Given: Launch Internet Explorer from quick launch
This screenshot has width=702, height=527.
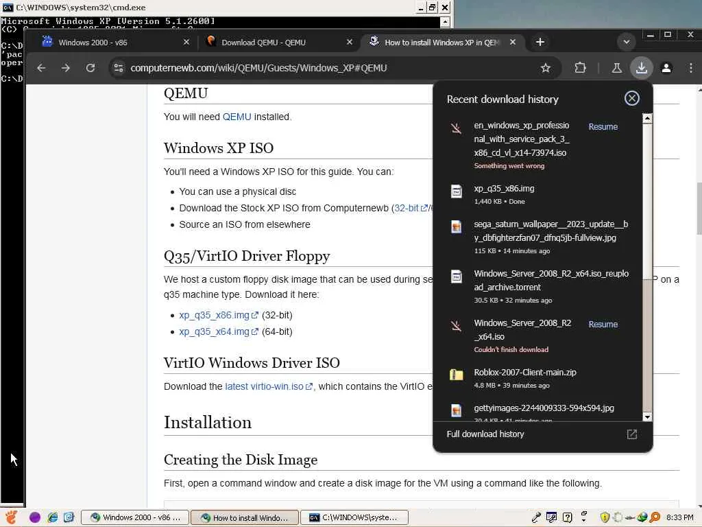Looking at the screenshot, I should [x=52, y=517].
